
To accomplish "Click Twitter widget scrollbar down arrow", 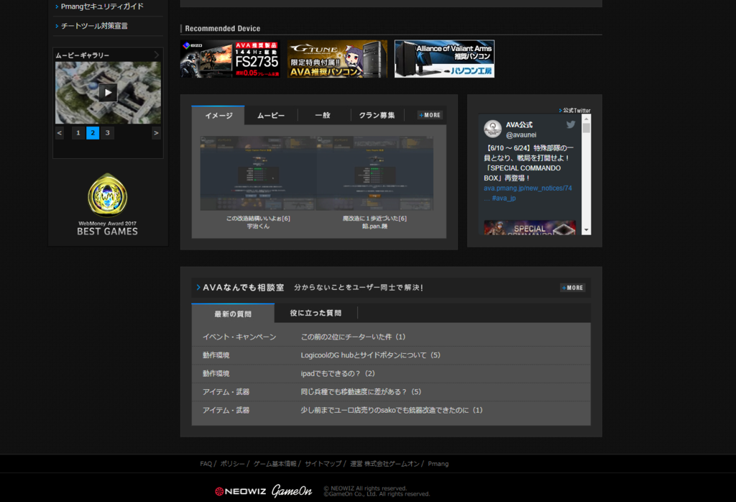I will 586,230.
